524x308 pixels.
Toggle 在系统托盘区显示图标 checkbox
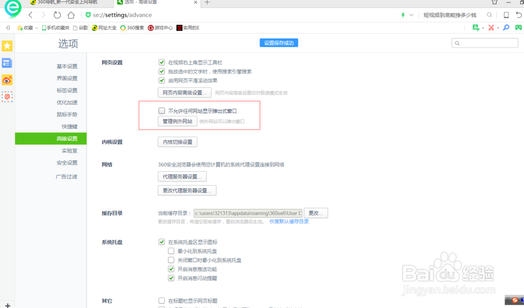(x=162, y=242)
